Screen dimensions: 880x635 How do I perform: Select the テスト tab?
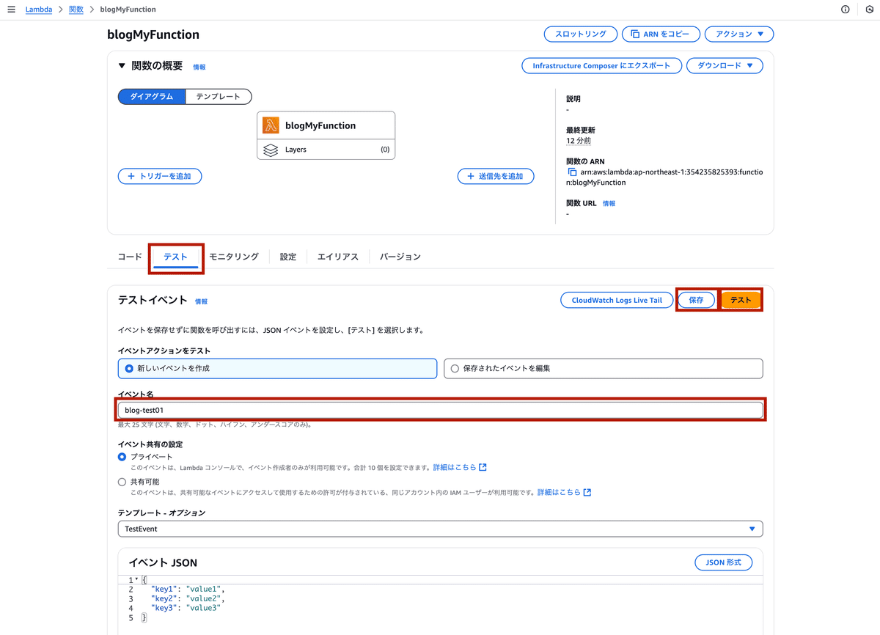[176, 257]
